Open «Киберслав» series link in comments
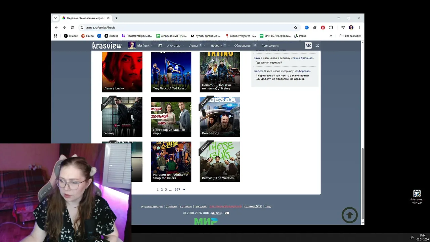 tap(302, 71)
